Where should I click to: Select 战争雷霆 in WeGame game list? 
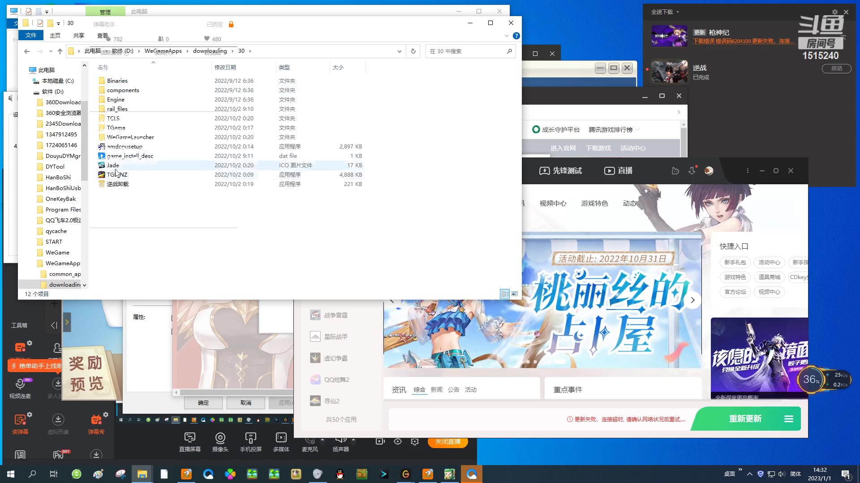pos(336,315)
